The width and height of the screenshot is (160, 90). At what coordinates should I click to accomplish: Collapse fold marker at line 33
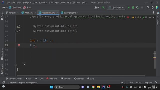(16, 64)
